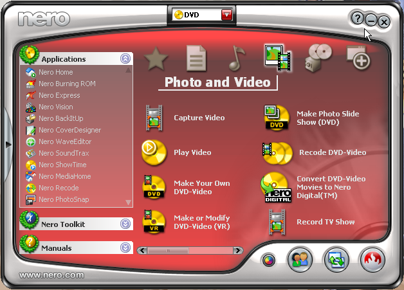Viewport: 404px width, 290px height.
Task: Select Make or Modify DVD-Video (VR) text
Action: [x=202, y=222]
